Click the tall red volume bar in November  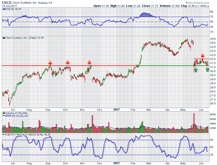coord(93,124)
